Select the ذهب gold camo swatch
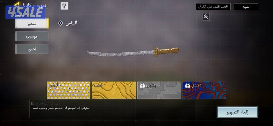Image resolution: width=273 pixels, height=126 pixels. 114,90
